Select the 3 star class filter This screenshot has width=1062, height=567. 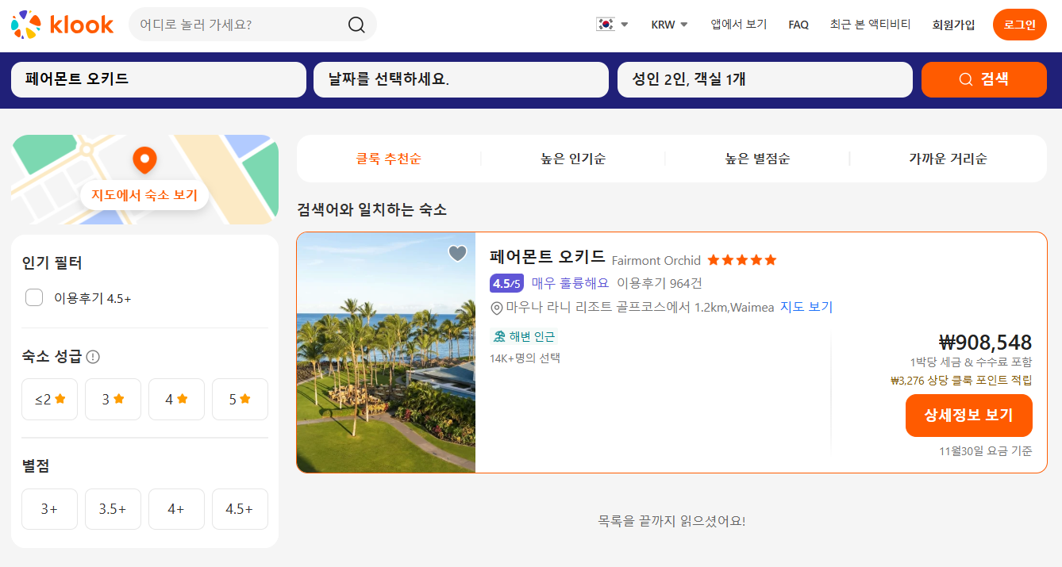tap(113, 400)
